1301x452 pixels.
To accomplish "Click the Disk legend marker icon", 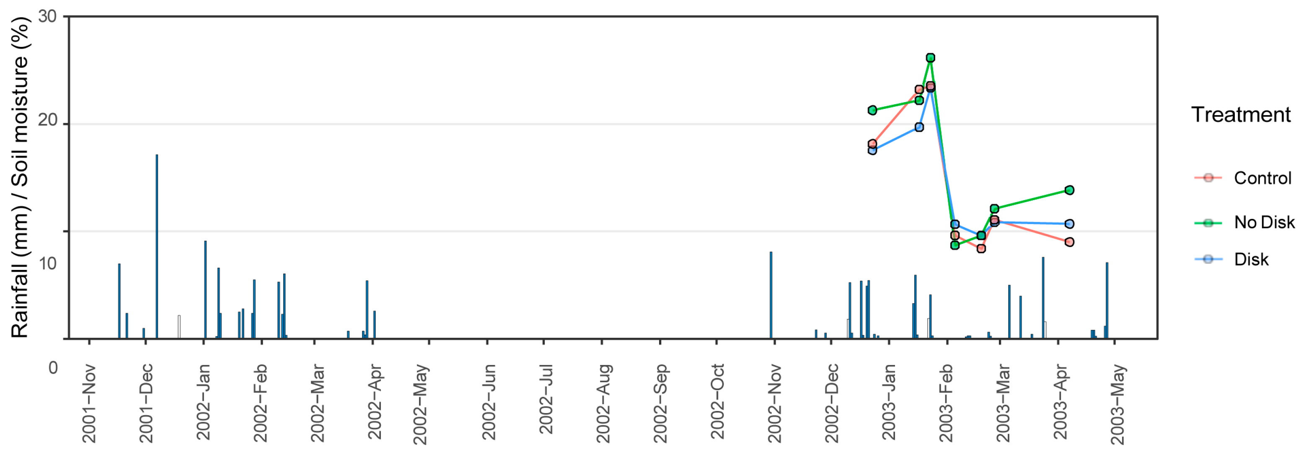I will (1208, 259).
